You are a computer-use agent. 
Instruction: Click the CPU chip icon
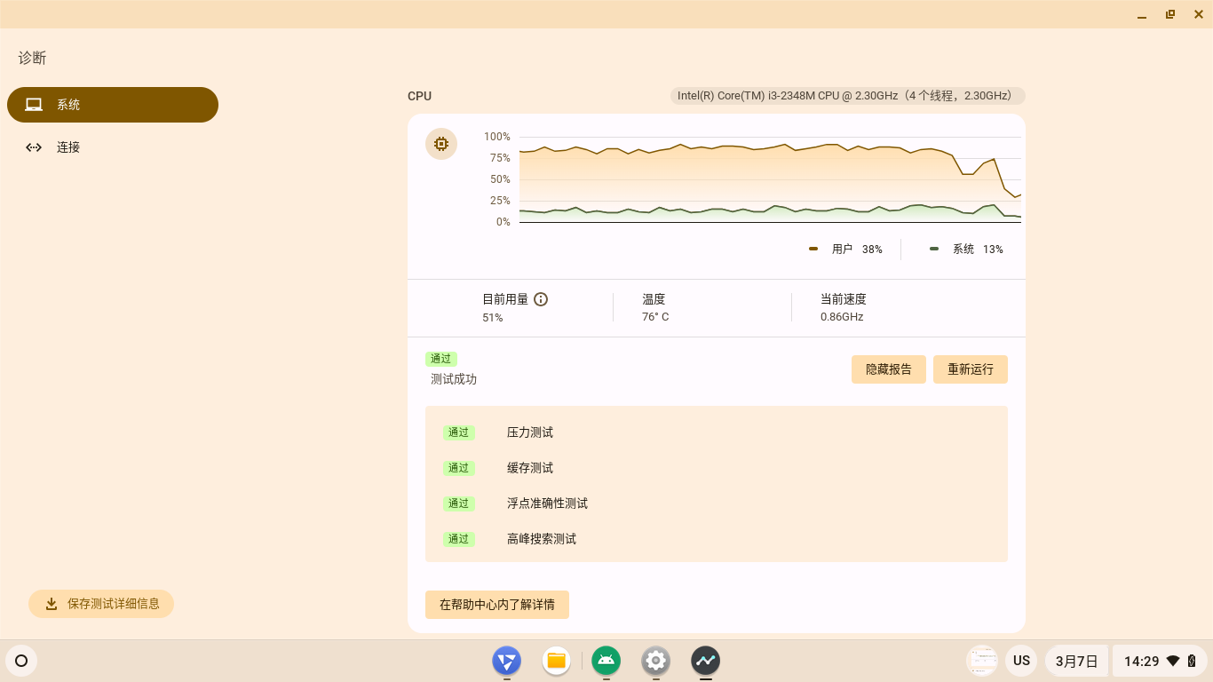point(440,144)
